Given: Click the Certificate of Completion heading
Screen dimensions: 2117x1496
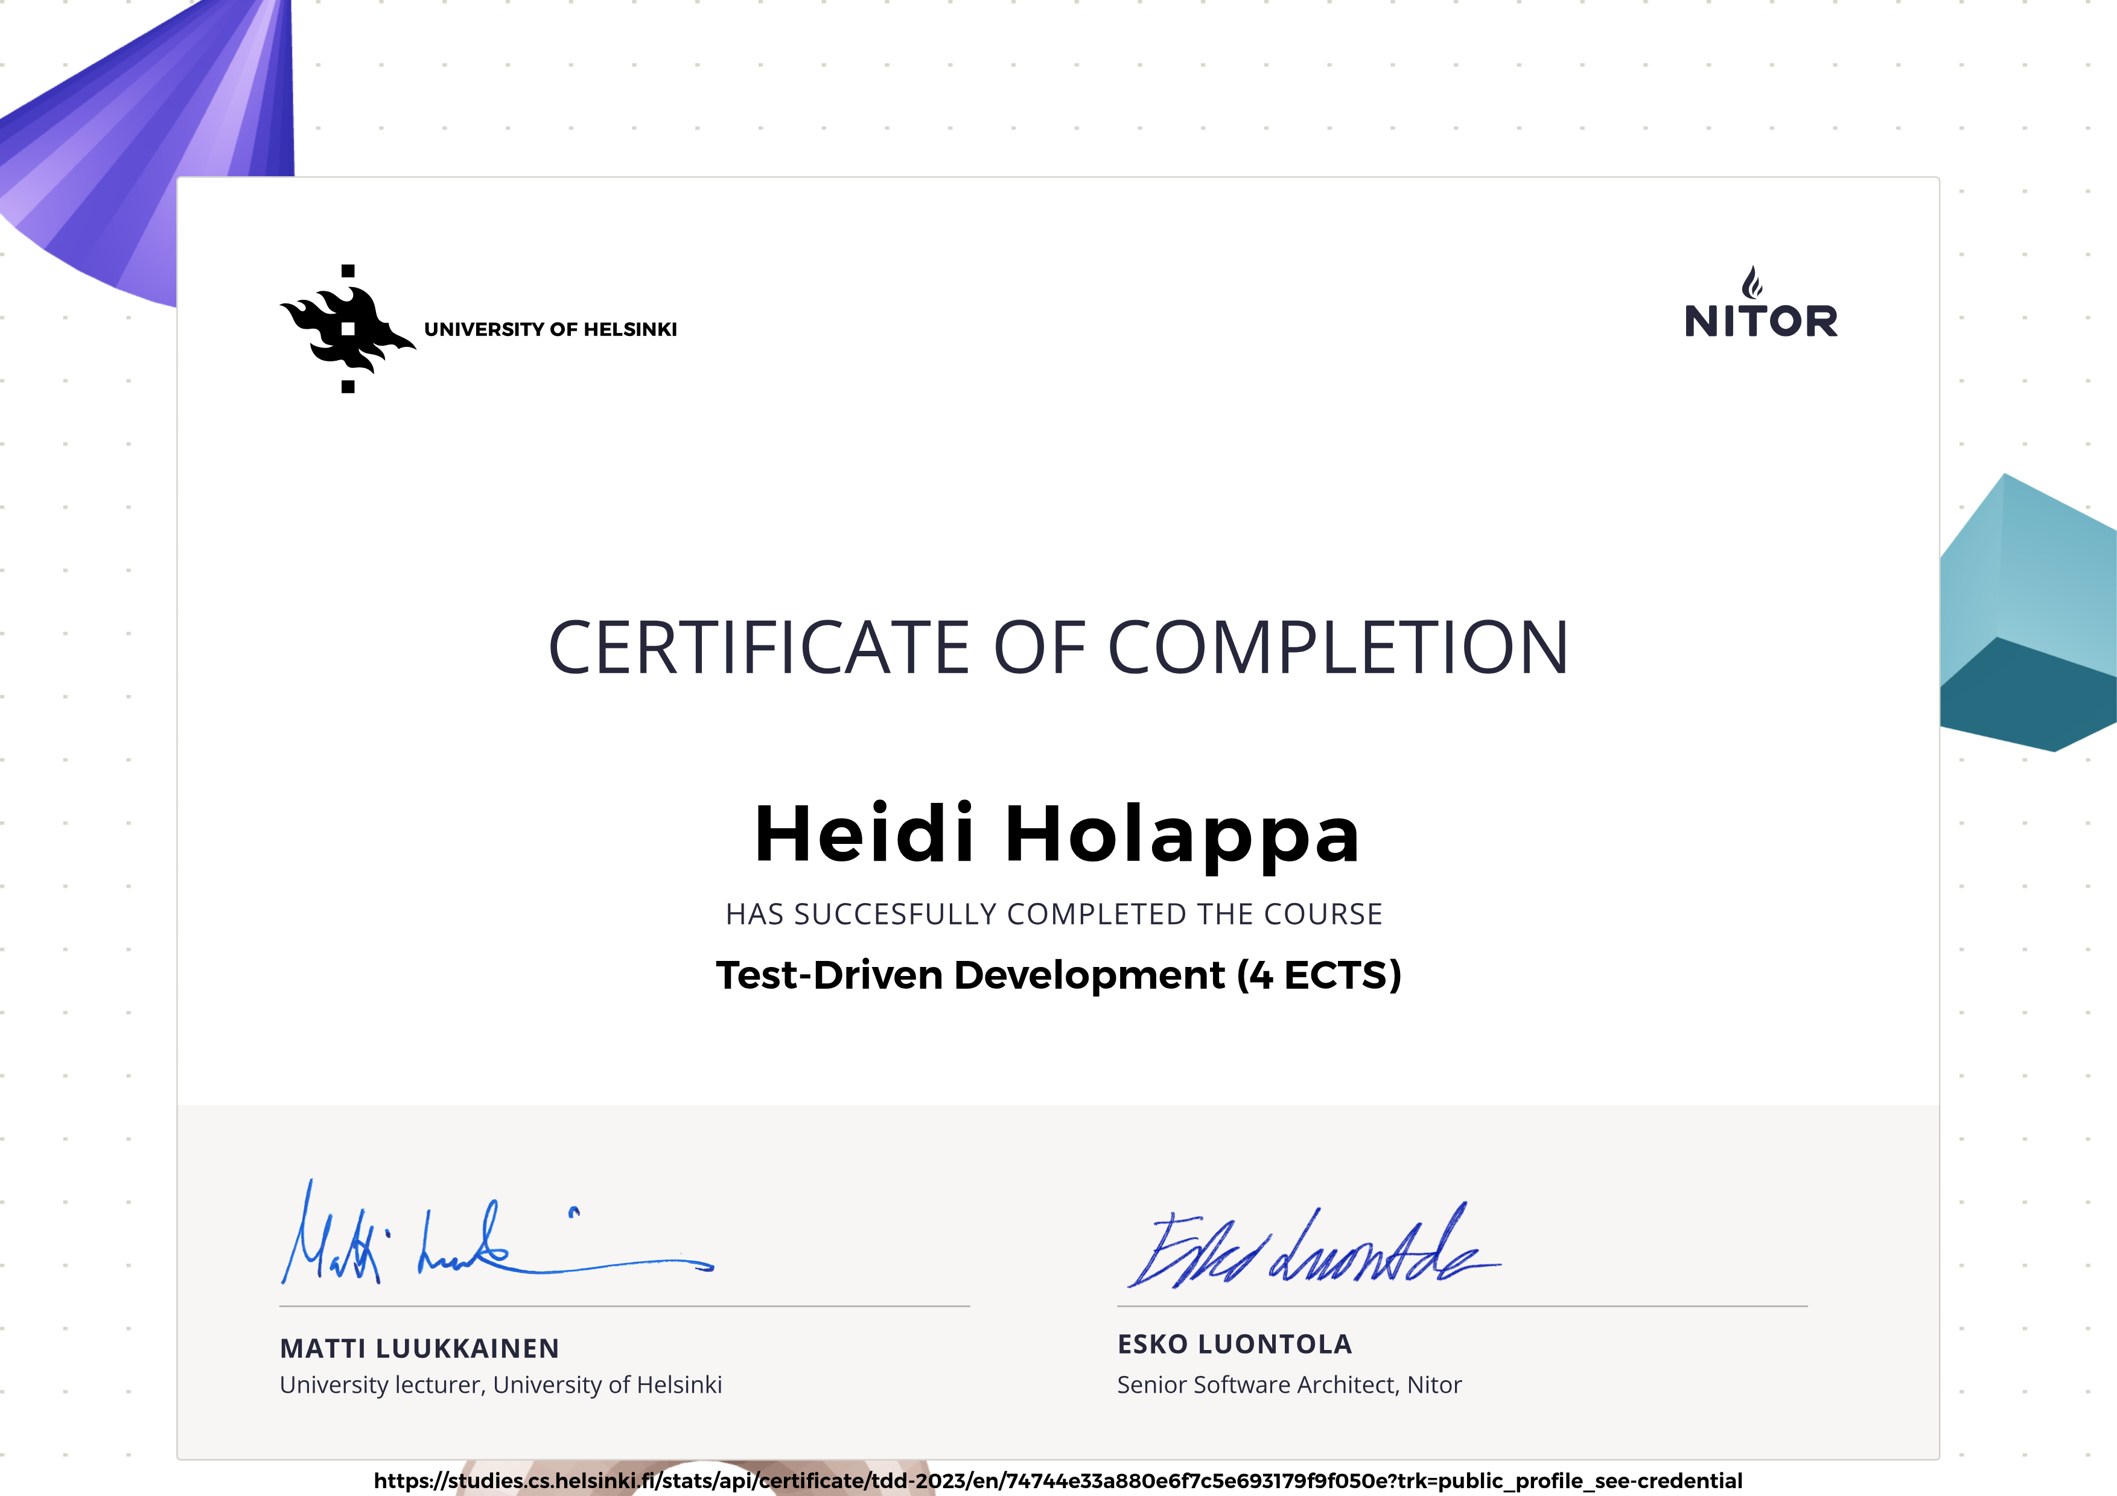Looking at the screenshot, I should (x=1057, y=647).
